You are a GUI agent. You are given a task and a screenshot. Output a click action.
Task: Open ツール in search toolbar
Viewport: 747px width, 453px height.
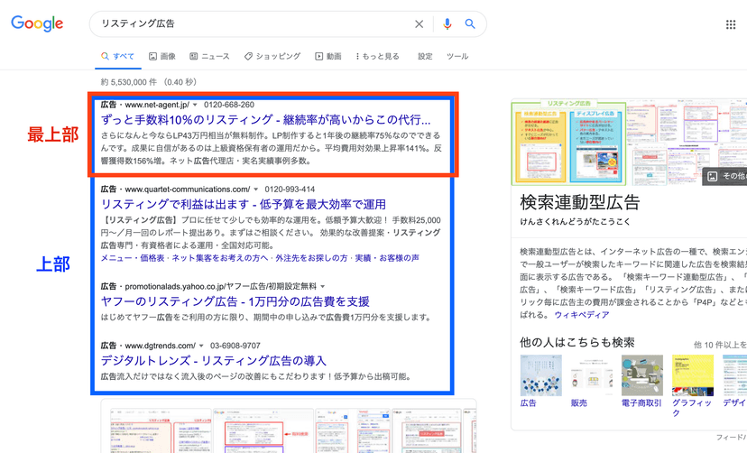click(x=457, y=56)
